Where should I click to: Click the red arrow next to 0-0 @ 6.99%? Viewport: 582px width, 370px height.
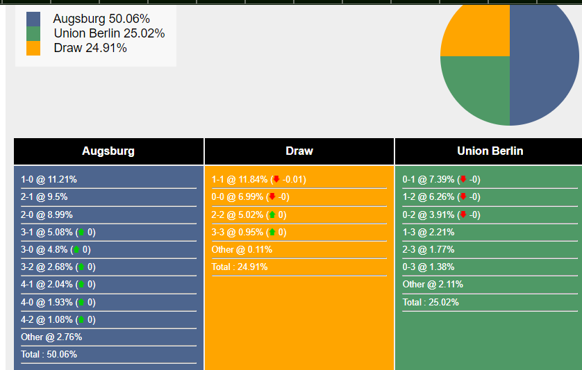coord(272,197)
